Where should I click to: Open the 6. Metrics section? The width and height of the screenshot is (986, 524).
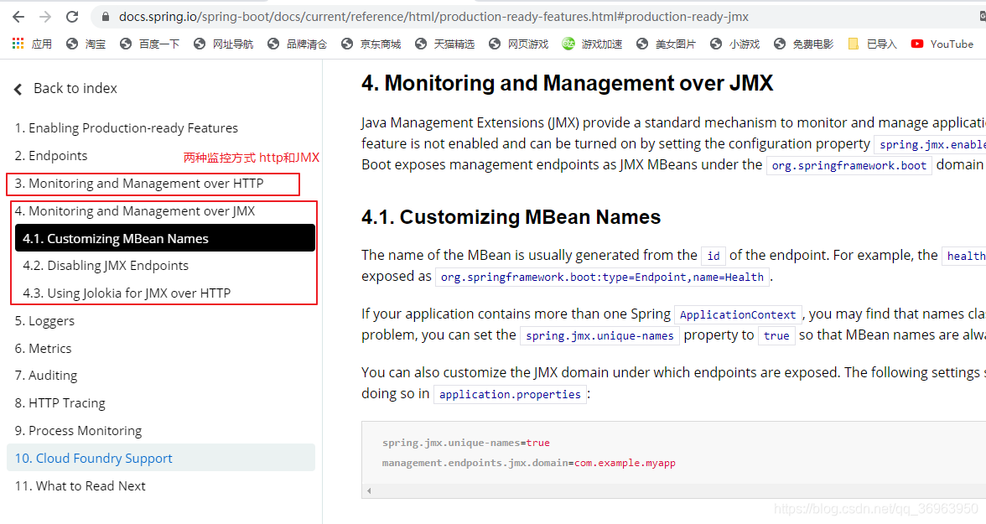tap(43, 349)
